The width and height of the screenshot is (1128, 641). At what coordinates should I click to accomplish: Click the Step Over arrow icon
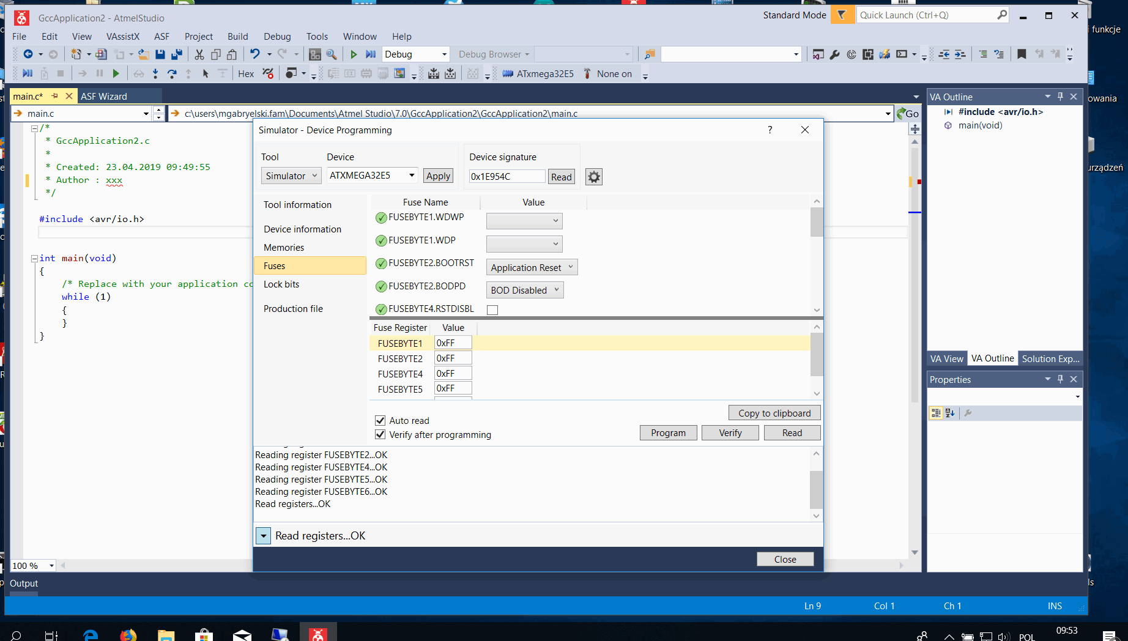[172, 74]
